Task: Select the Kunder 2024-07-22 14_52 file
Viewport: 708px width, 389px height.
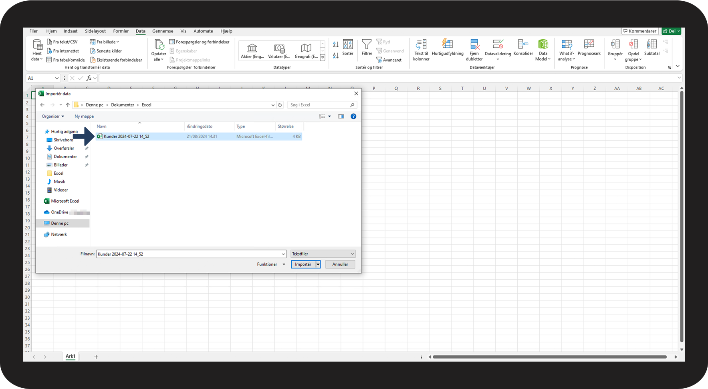Action: click(x=126, y=137)
